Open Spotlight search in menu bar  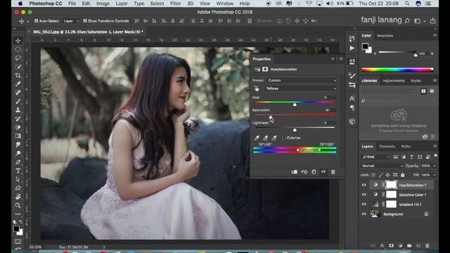tap(407, 4)
